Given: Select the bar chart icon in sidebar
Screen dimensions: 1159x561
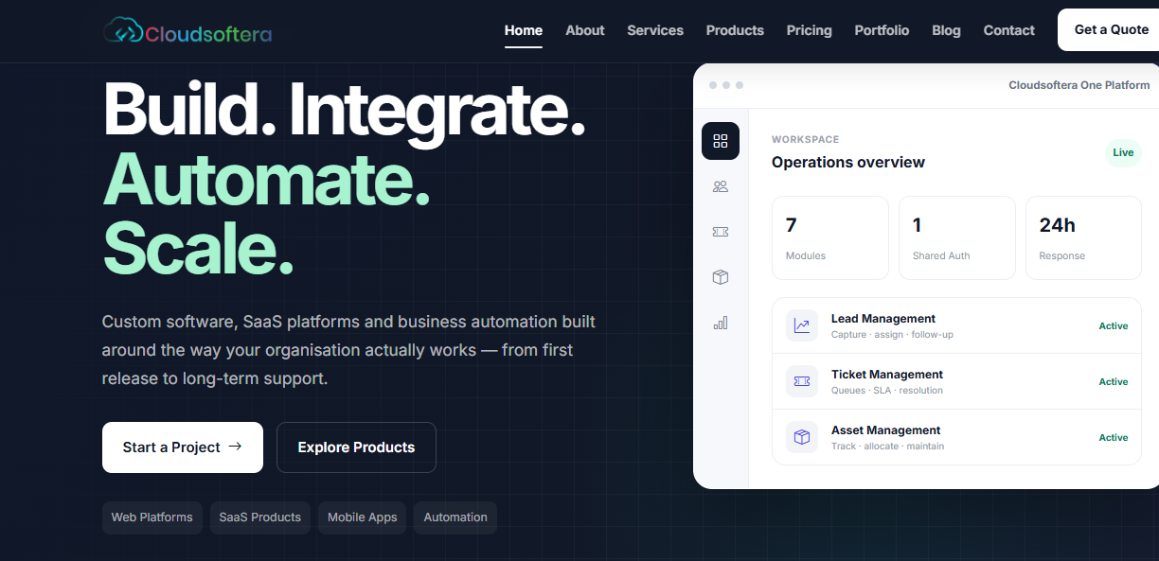Looking at the screenshot, I should click(x=721, y=323).
